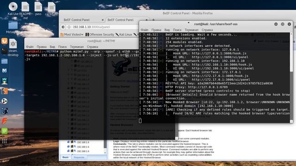Open Kali Linux bookmark

tap(123, 35)
